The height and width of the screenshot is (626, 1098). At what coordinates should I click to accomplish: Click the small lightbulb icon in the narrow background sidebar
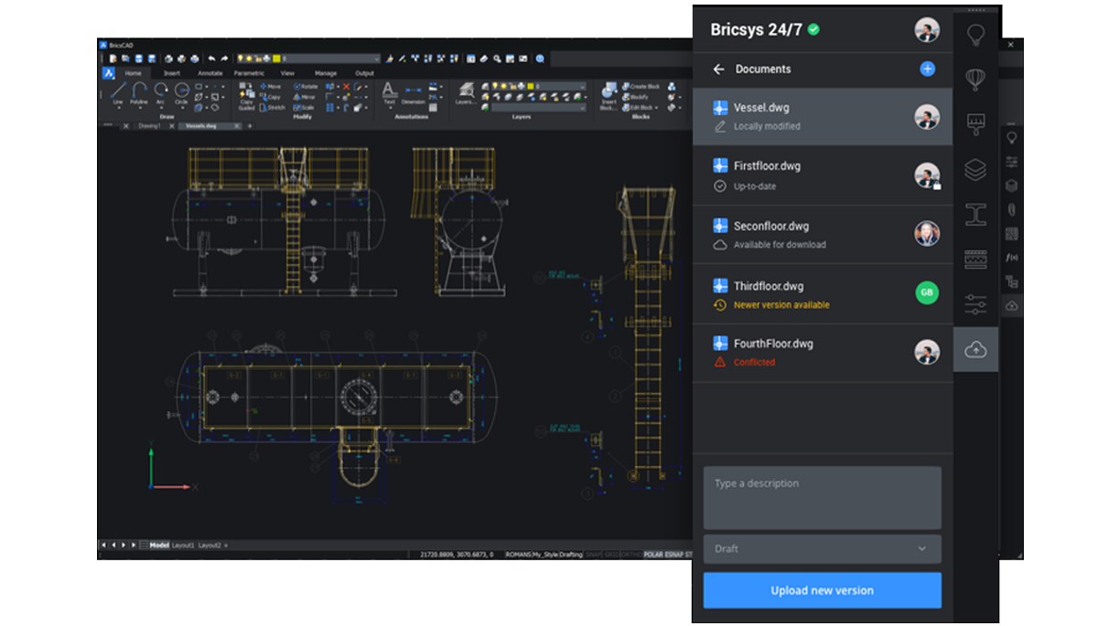tap(1012, 139)
